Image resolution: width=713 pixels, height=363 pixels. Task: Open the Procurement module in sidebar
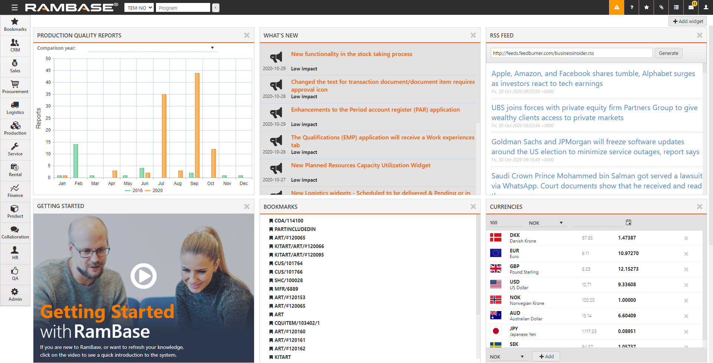(x=15, y=87)
